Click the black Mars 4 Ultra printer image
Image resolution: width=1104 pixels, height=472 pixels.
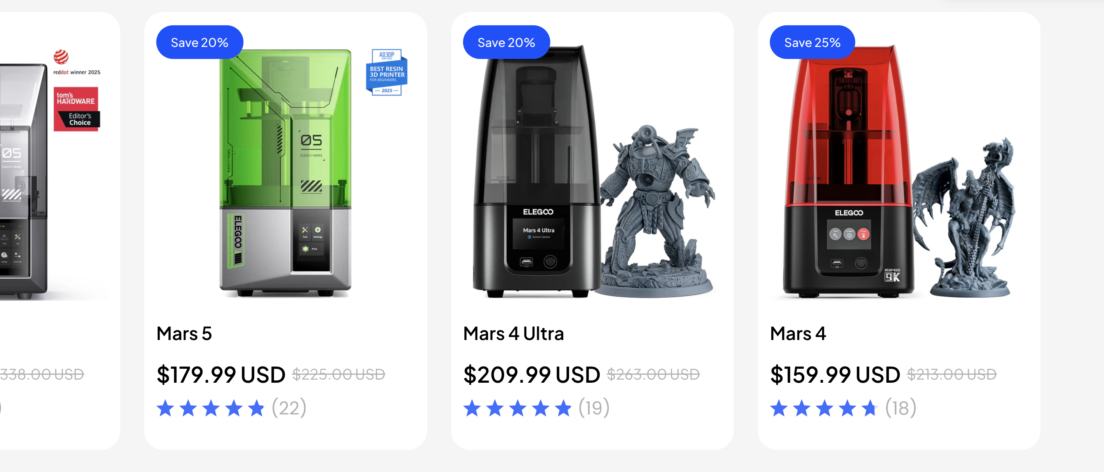[536, 172]
